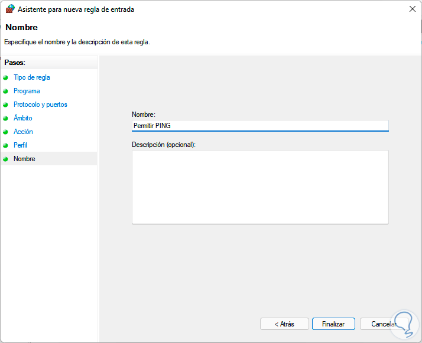Open the Programa step
This screenshot has width=422, height=343.
click(27, 91)
